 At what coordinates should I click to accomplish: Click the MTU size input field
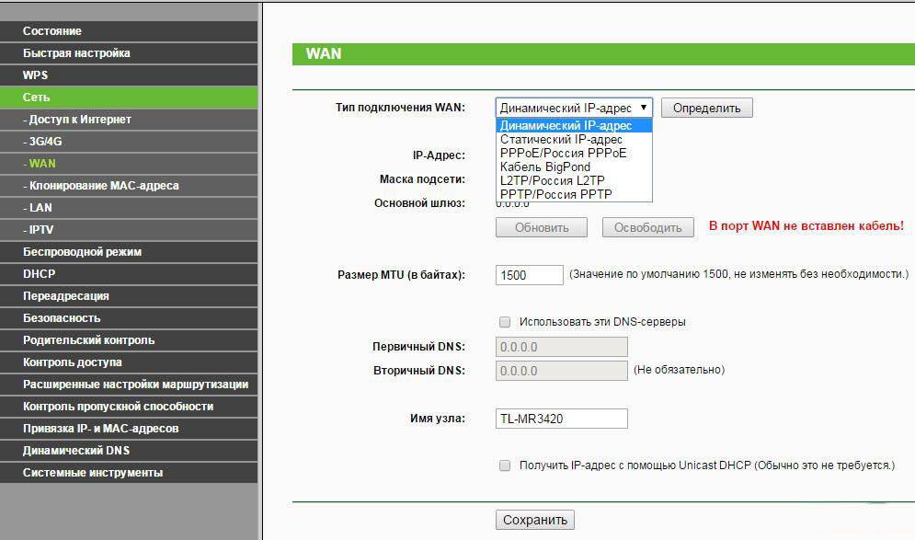tap(529, 275)
